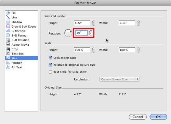Click the 3-D Rotation icon
Screen dimensions: 171x124
pyautogui.click(x=8, y=40)
